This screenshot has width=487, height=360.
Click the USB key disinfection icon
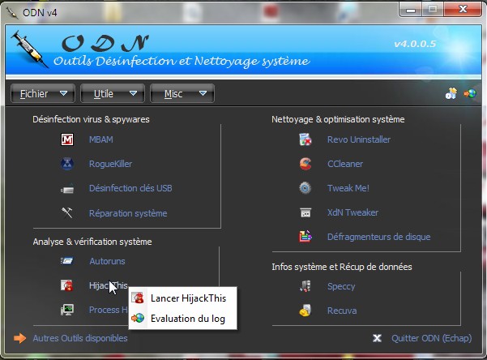tap(67, 188)
